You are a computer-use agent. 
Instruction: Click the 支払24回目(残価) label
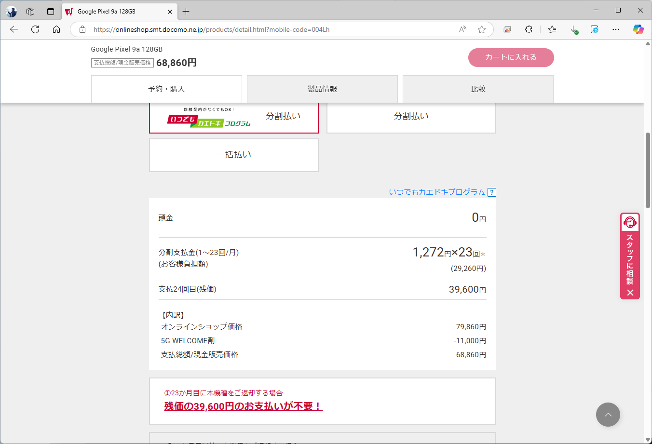click(x=188, y=289)
